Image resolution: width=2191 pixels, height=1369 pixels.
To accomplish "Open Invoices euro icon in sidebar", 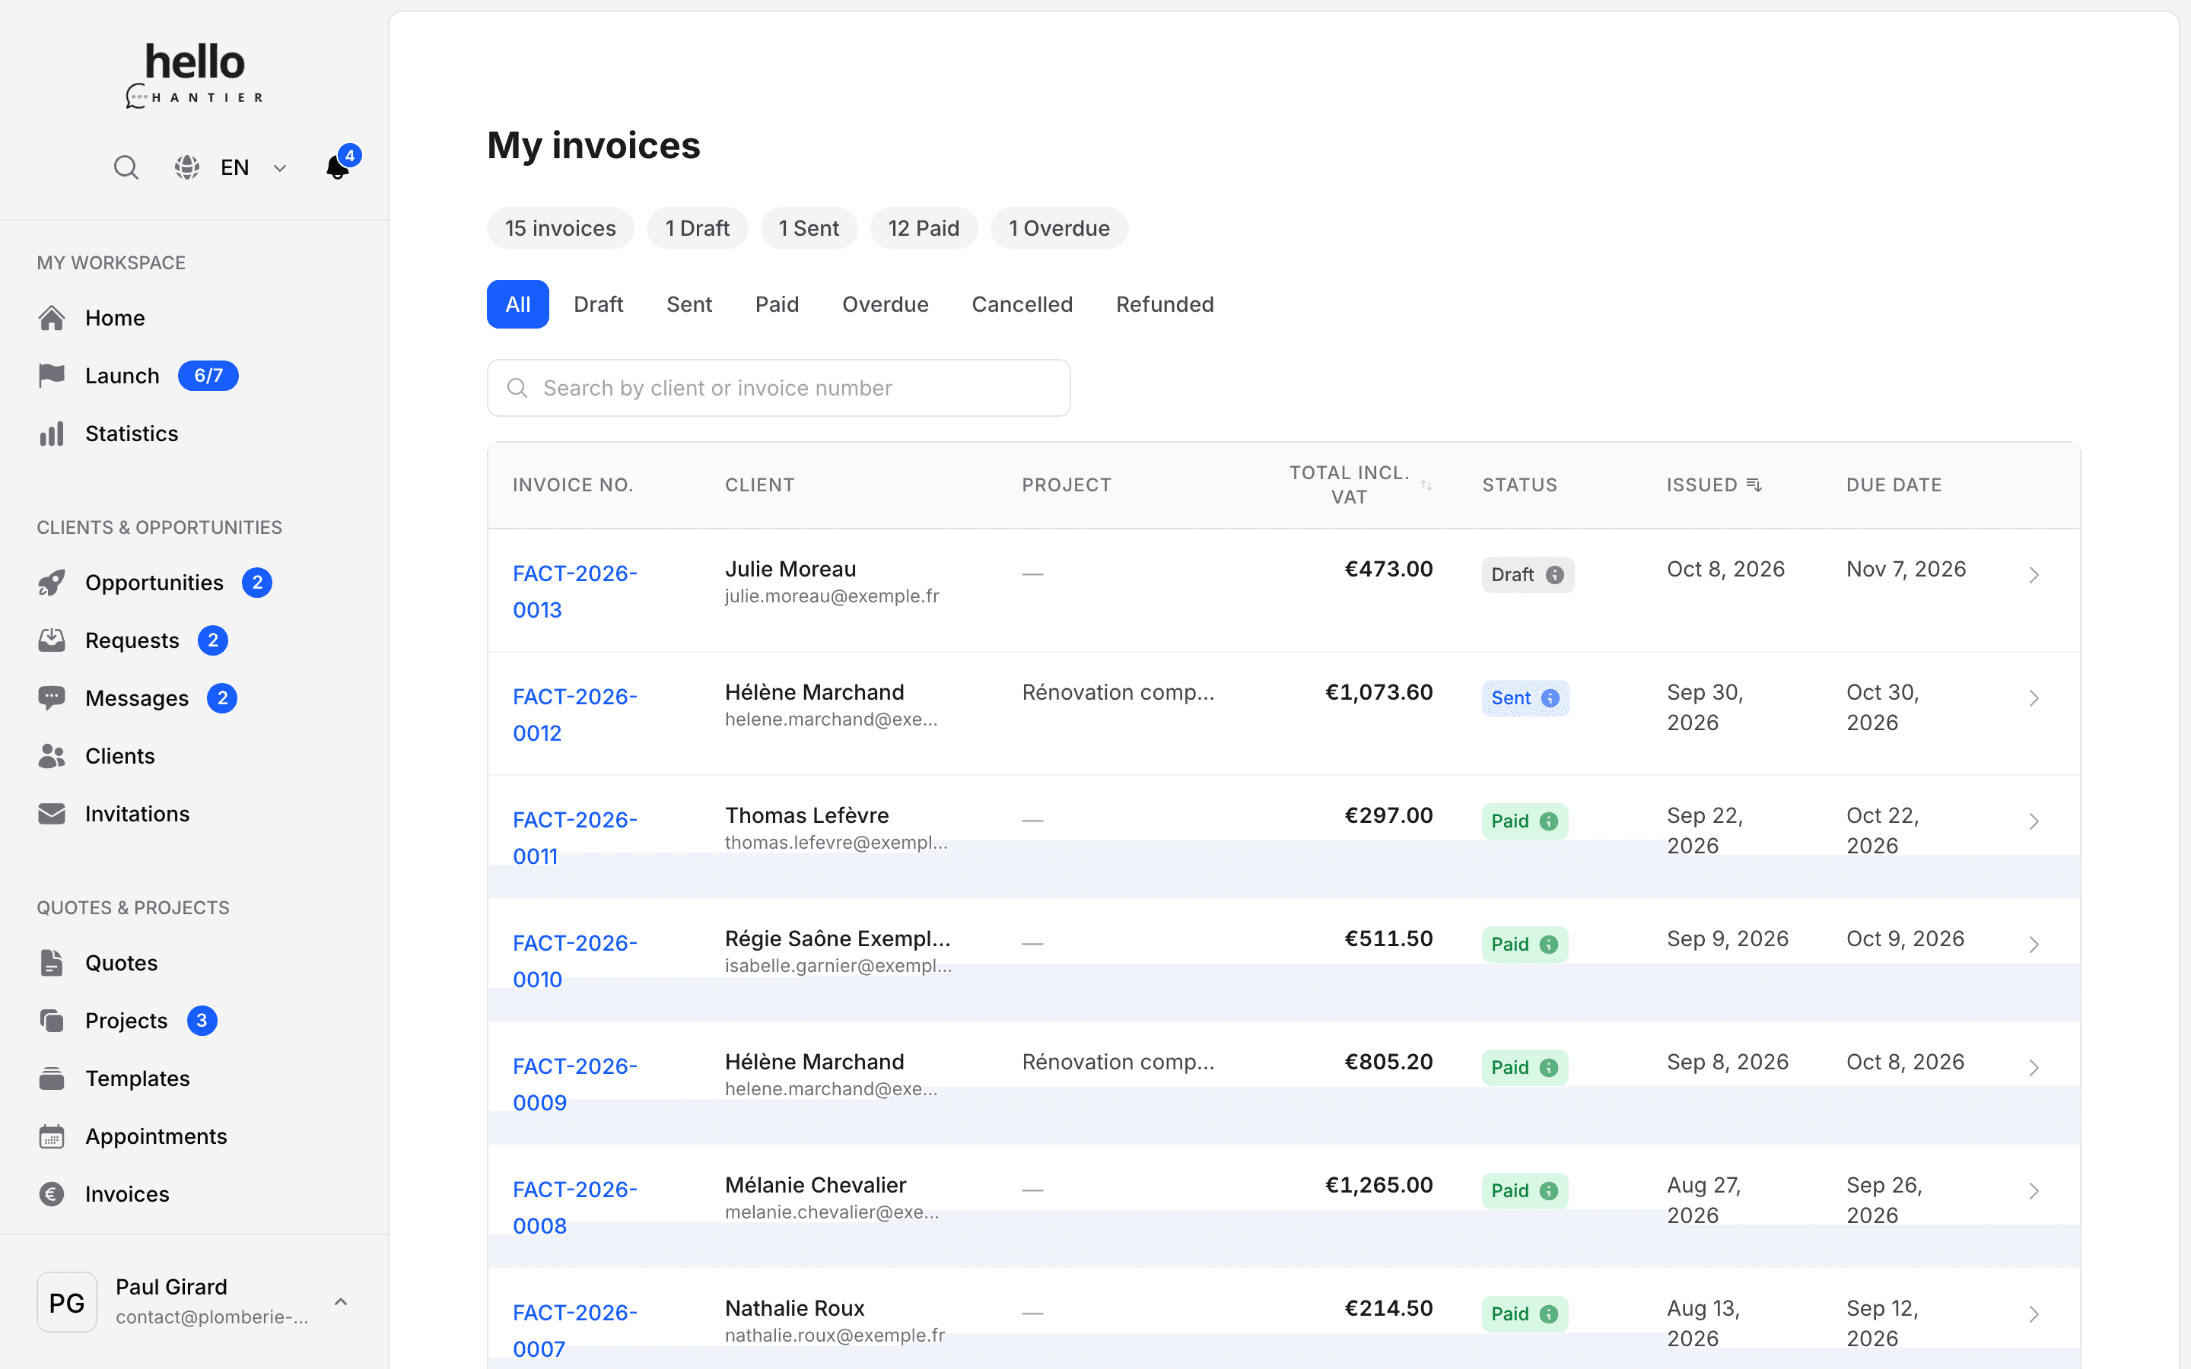I will click(52, 1194).
